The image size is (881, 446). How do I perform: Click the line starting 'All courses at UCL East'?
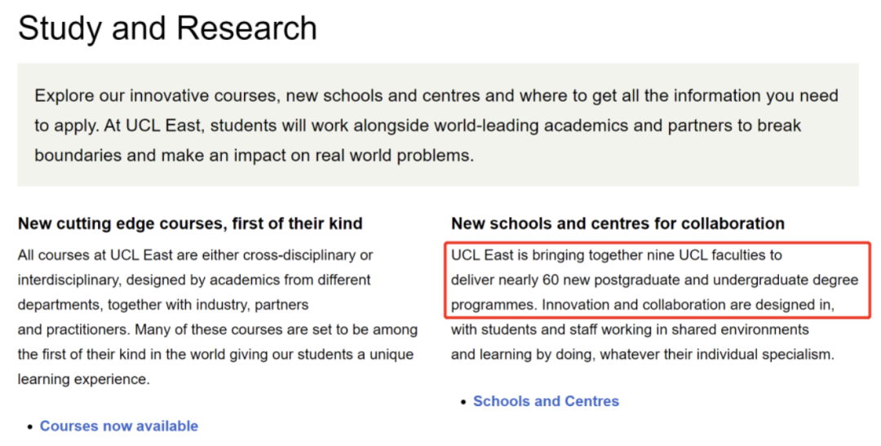pyautogui.click(x=196, y=255)
